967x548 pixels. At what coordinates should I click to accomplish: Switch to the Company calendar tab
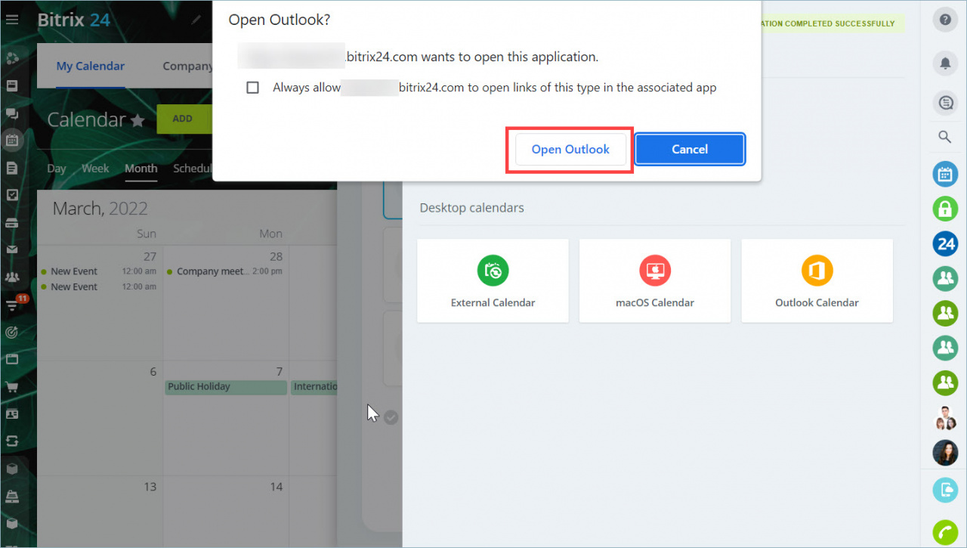click(188, 67)
